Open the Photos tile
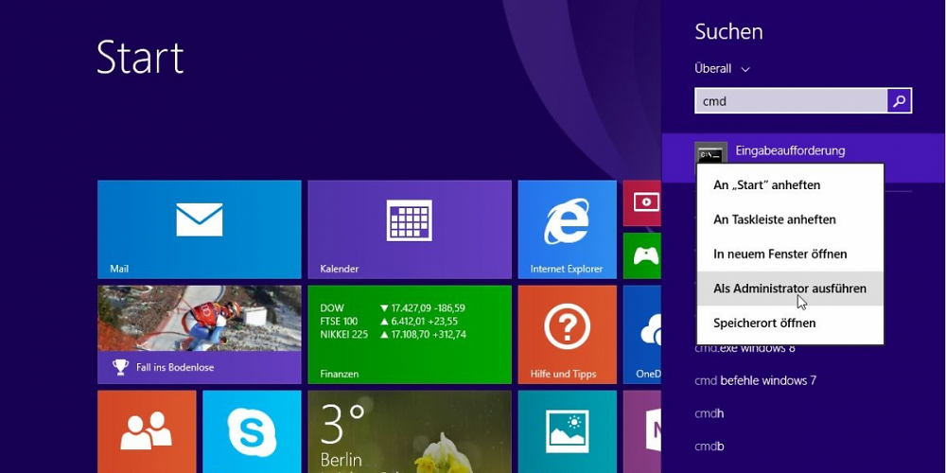 pyautogui.click(x=567, y=431)
